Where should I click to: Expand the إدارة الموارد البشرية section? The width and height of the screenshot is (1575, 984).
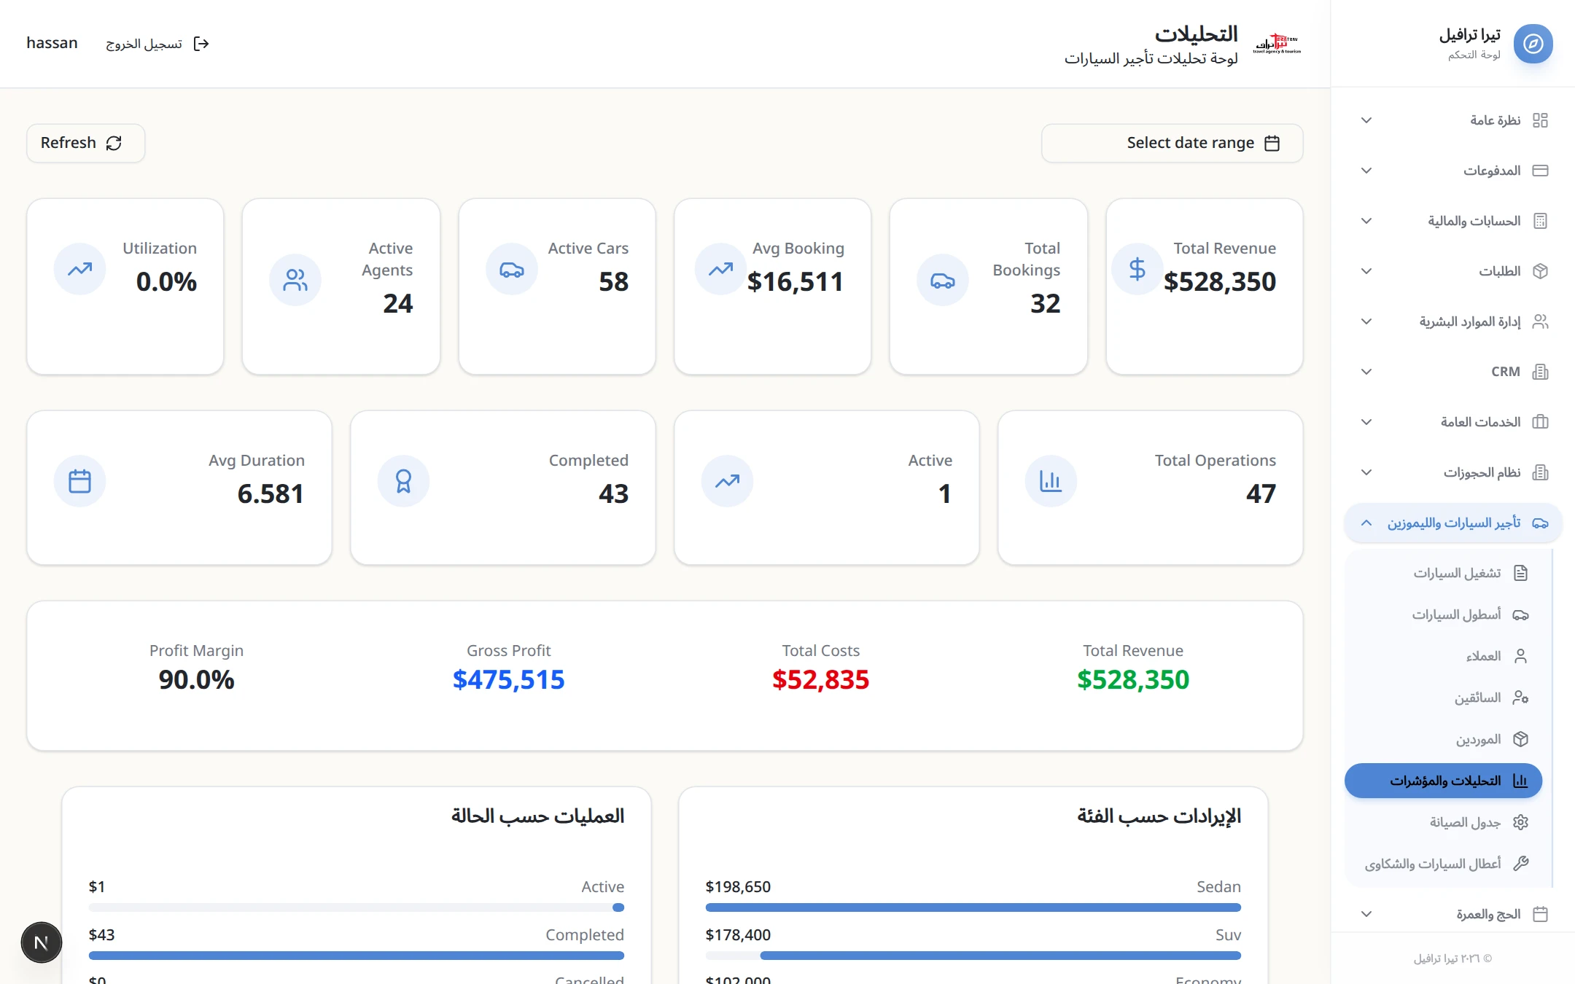click(1452, 321)
